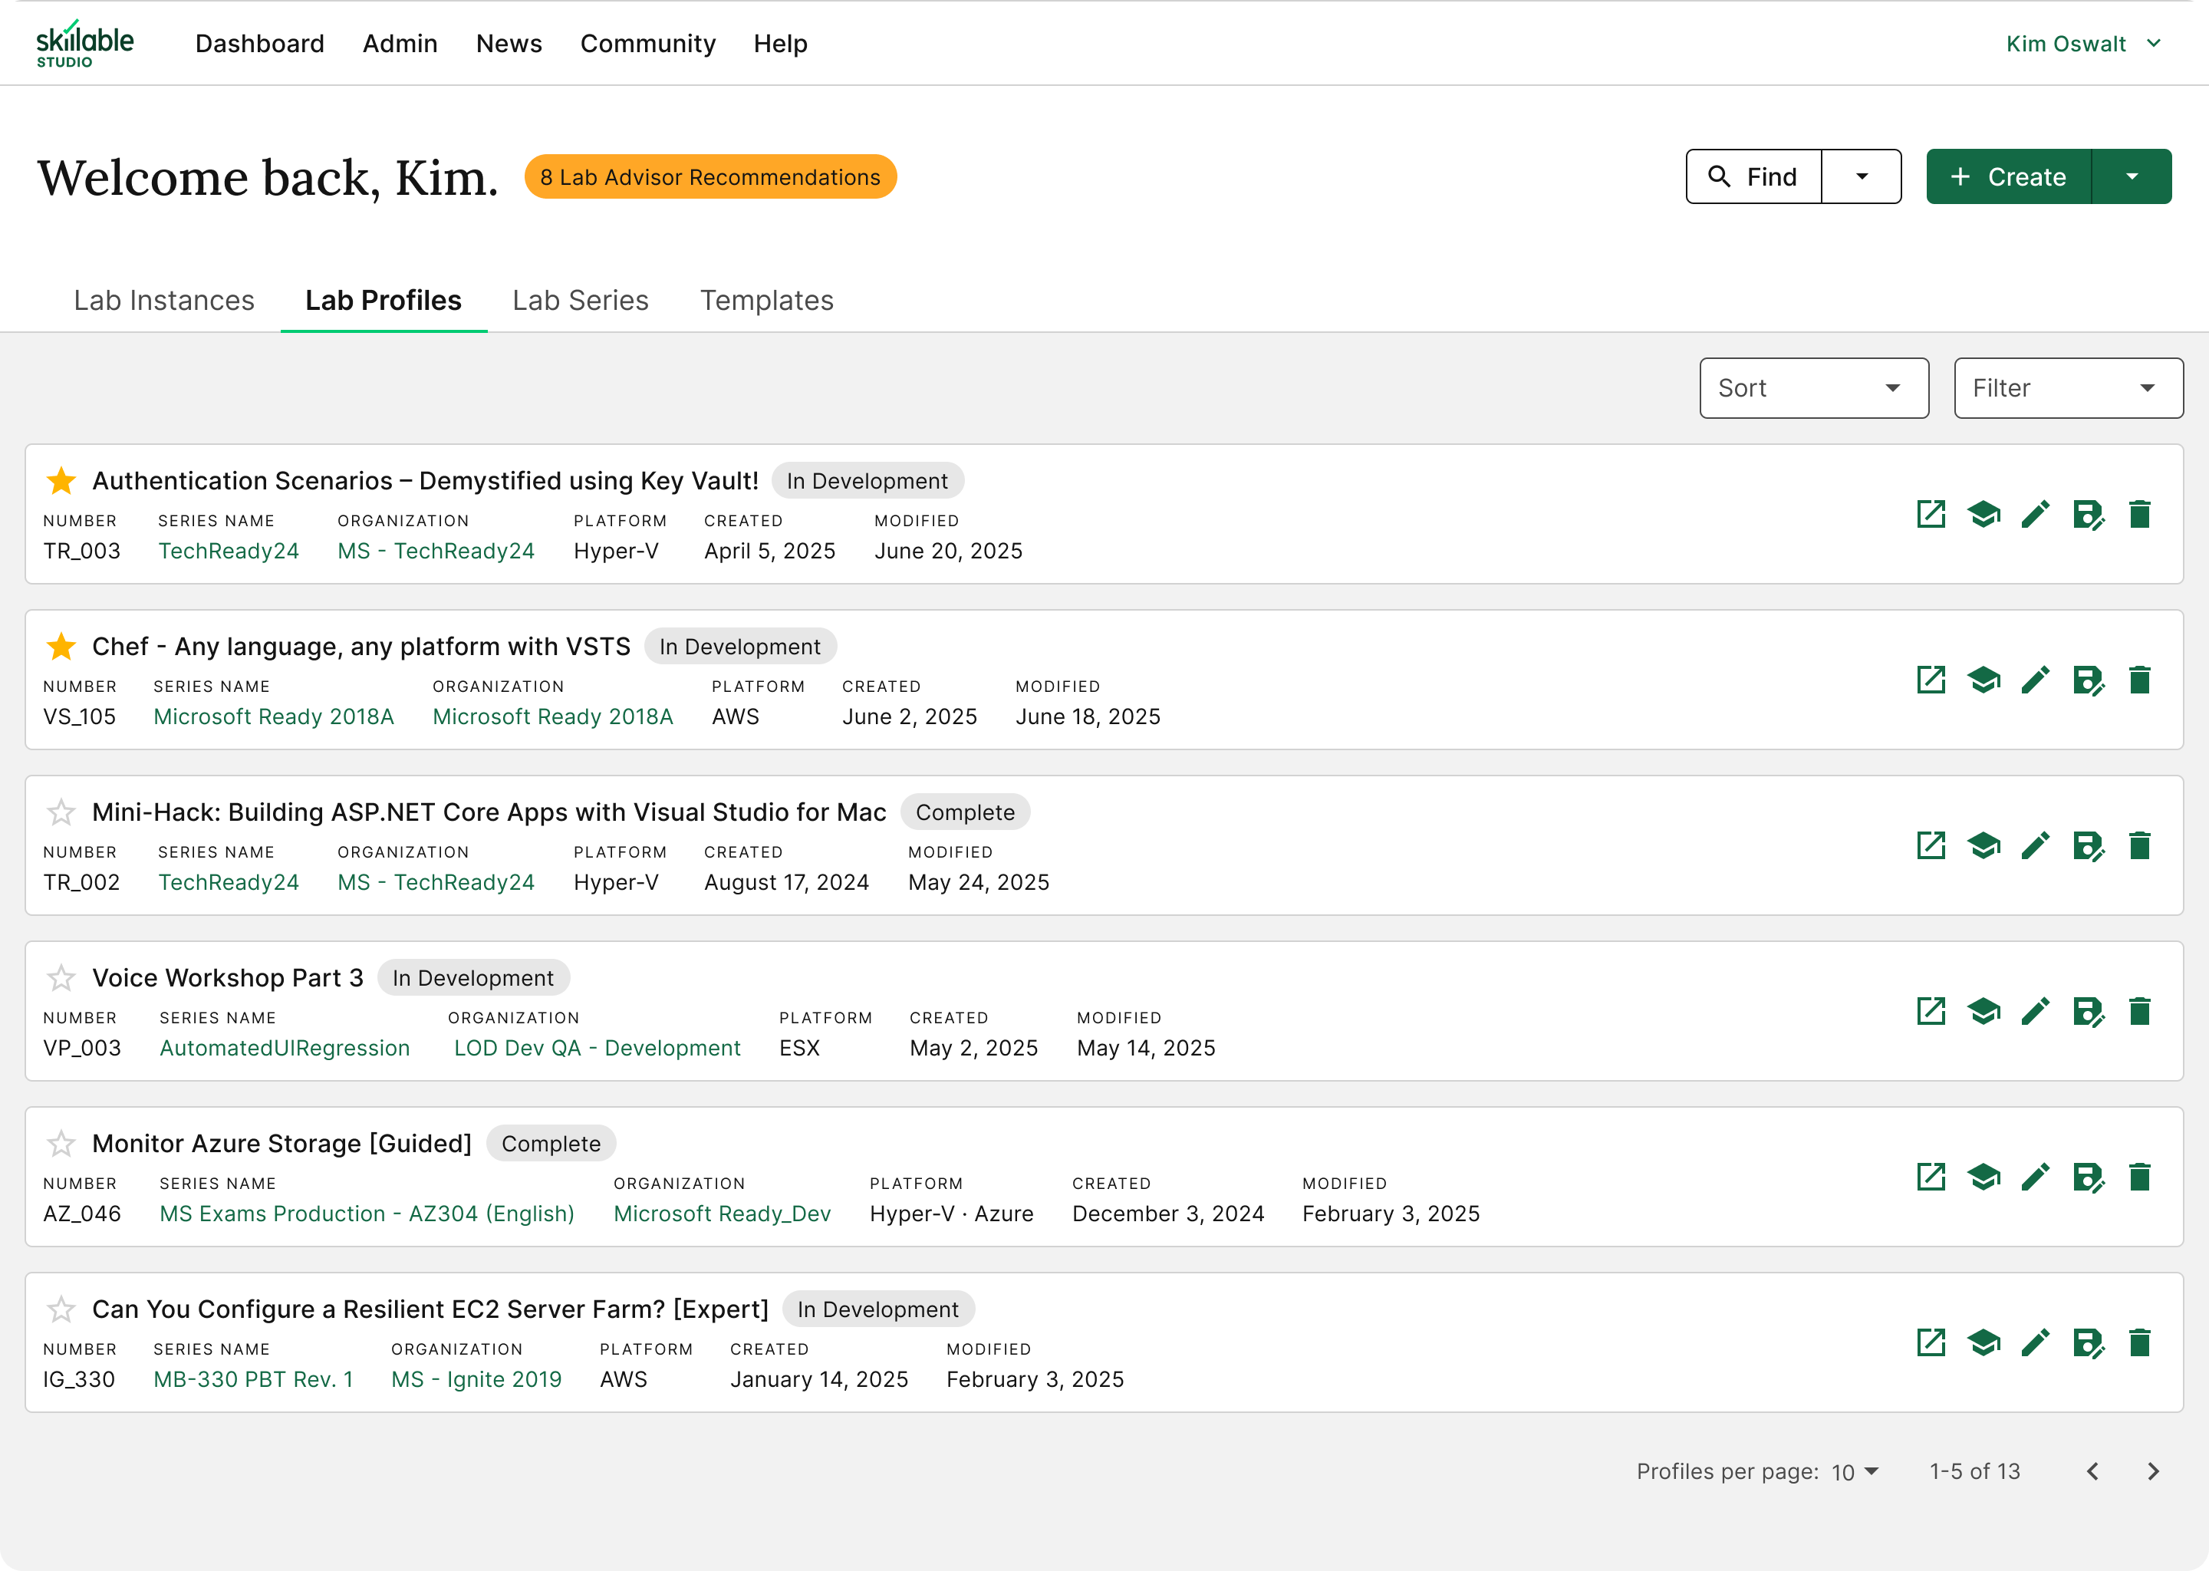Delete the Authentication Scenarios lab profile

2139,514
